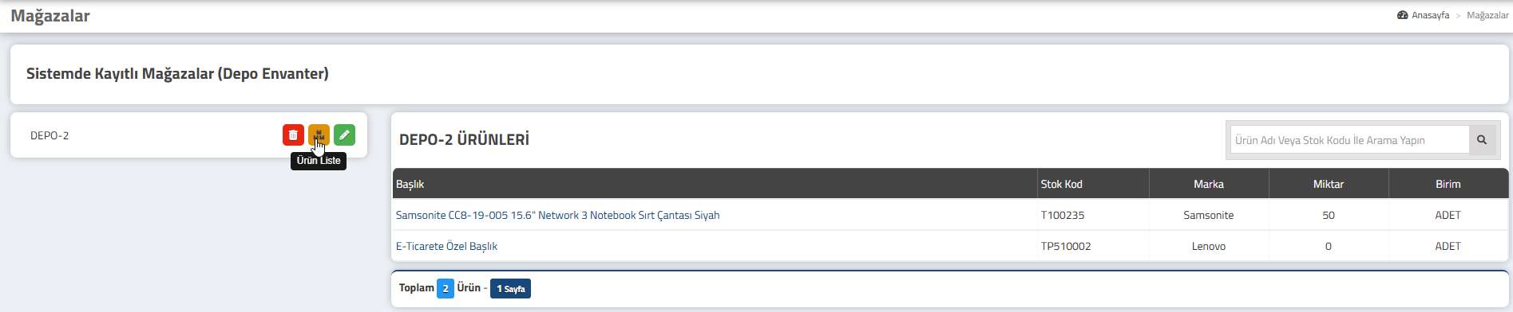This screenshot has width=1513, height=312.
Task: Focus the product name or stock code search field
Action: [1349, 140]
